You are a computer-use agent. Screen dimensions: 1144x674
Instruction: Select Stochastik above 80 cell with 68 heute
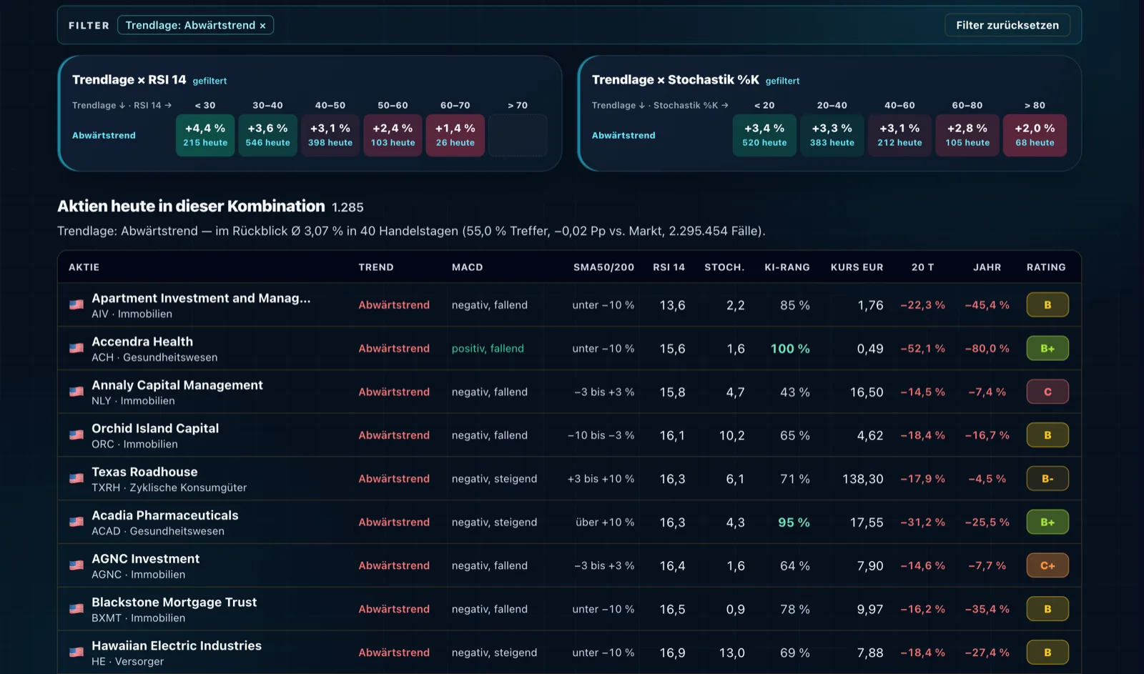click(x=1035, y=135)
